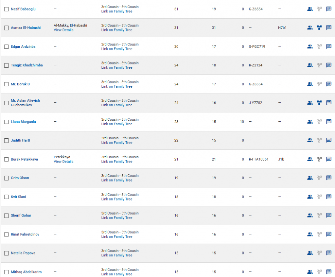Tick the checkbox beside Mr. Doruk B
This screenshot has height=277, width=335.
6,84
